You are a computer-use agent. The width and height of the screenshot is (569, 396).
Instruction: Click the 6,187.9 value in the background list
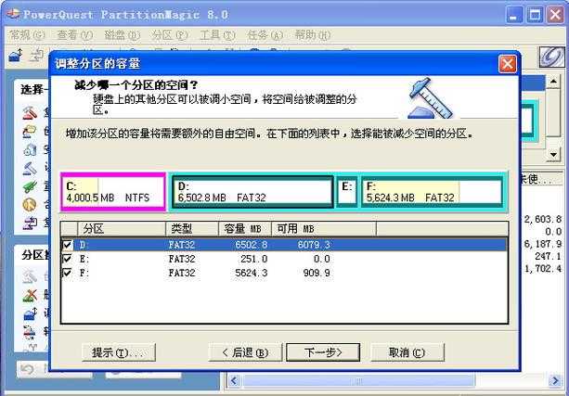coord(543,244)
